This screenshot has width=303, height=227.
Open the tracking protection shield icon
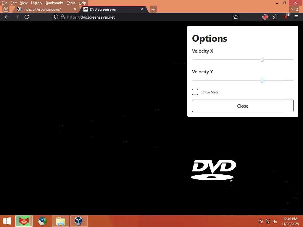(x=56, y=17)
